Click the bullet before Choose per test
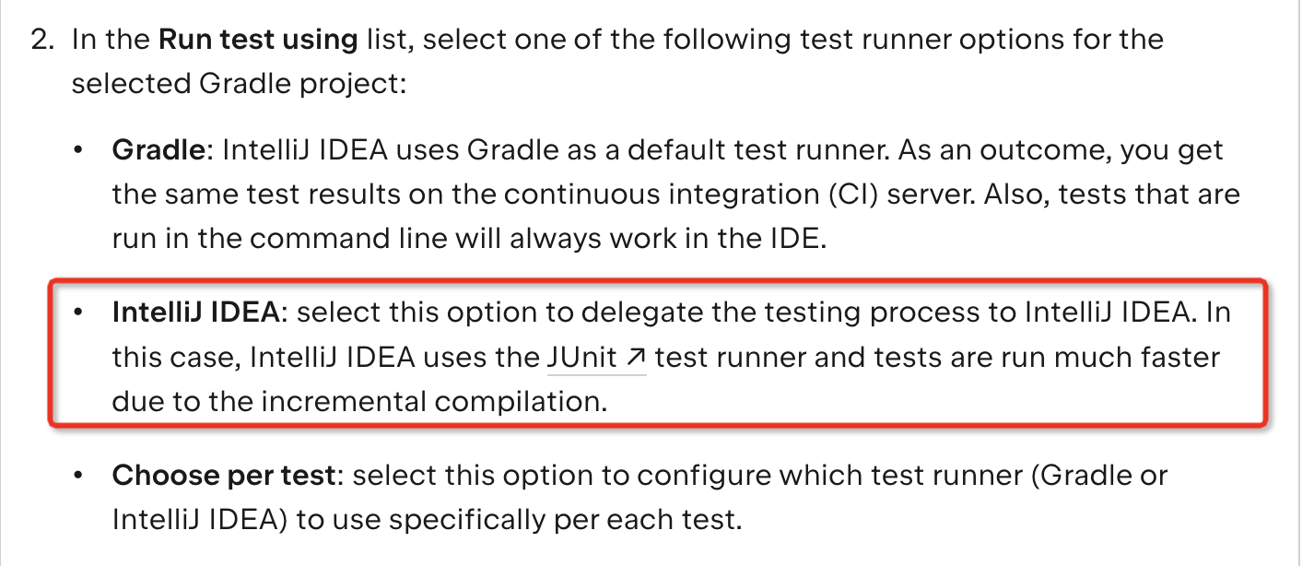 click(80, 476)
